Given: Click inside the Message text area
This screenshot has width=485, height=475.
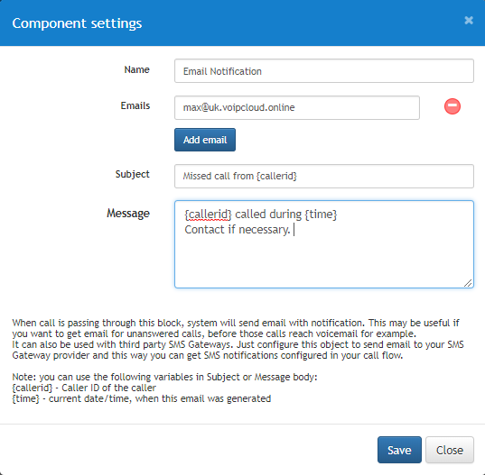Looking at the screenshot, I should coord(324,244).
